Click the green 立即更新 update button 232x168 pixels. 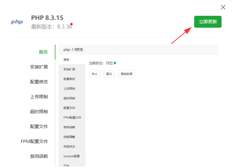208,22
